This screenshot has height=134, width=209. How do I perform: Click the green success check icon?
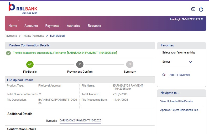[8, 53]
